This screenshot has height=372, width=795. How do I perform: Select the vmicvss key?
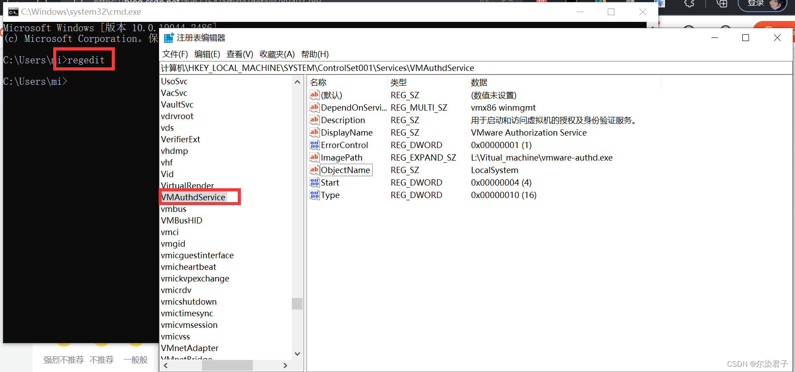point(175,336)
